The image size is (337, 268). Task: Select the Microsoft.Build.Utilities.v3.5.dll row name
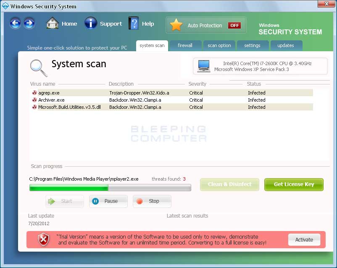click(69, 107)
